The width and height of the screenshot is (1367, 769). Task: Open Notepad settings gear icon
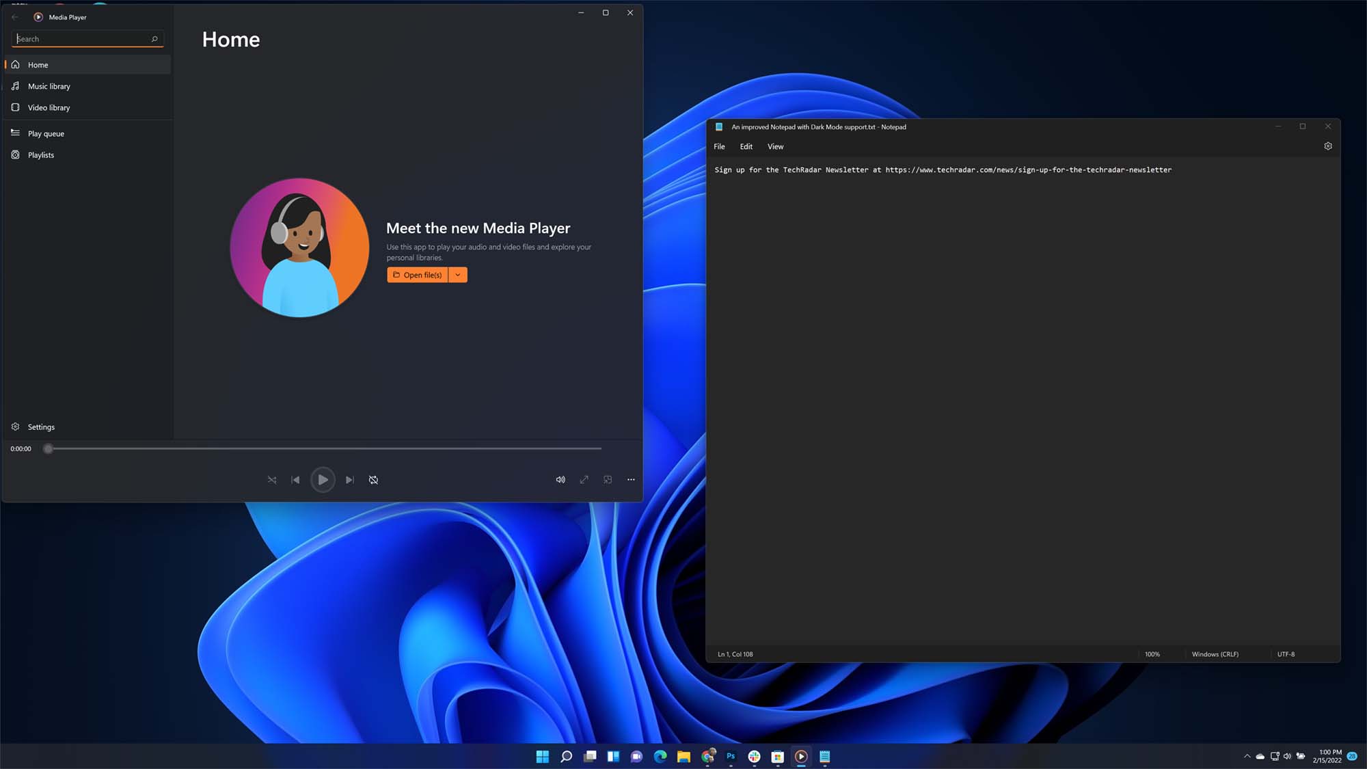click(1328, 146)
